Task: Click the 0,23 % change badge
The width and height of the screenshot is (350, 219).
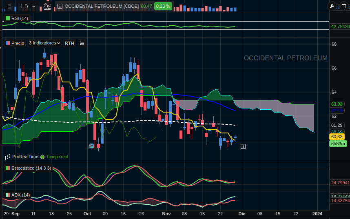Action: coord(163,6)
